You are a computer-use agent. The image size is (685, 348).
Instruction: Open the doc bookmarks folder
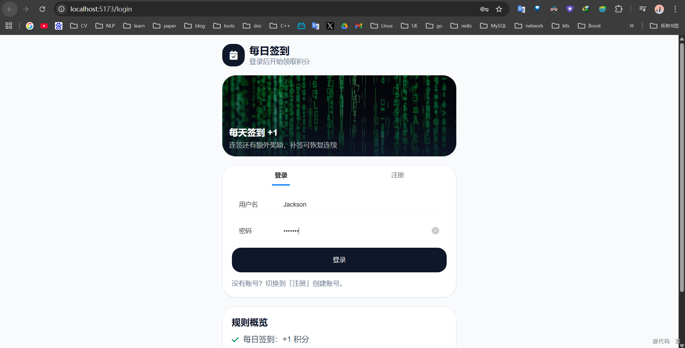(252, 26)
